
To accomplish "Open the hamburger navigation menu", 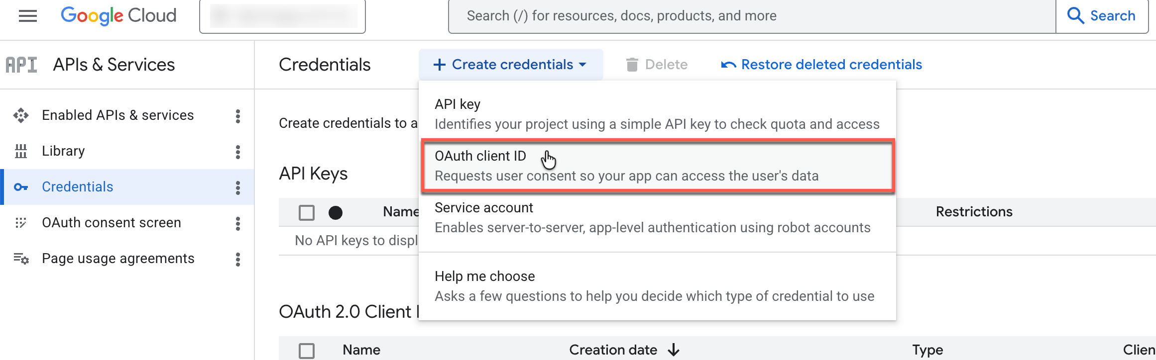I will coord(28,16).
